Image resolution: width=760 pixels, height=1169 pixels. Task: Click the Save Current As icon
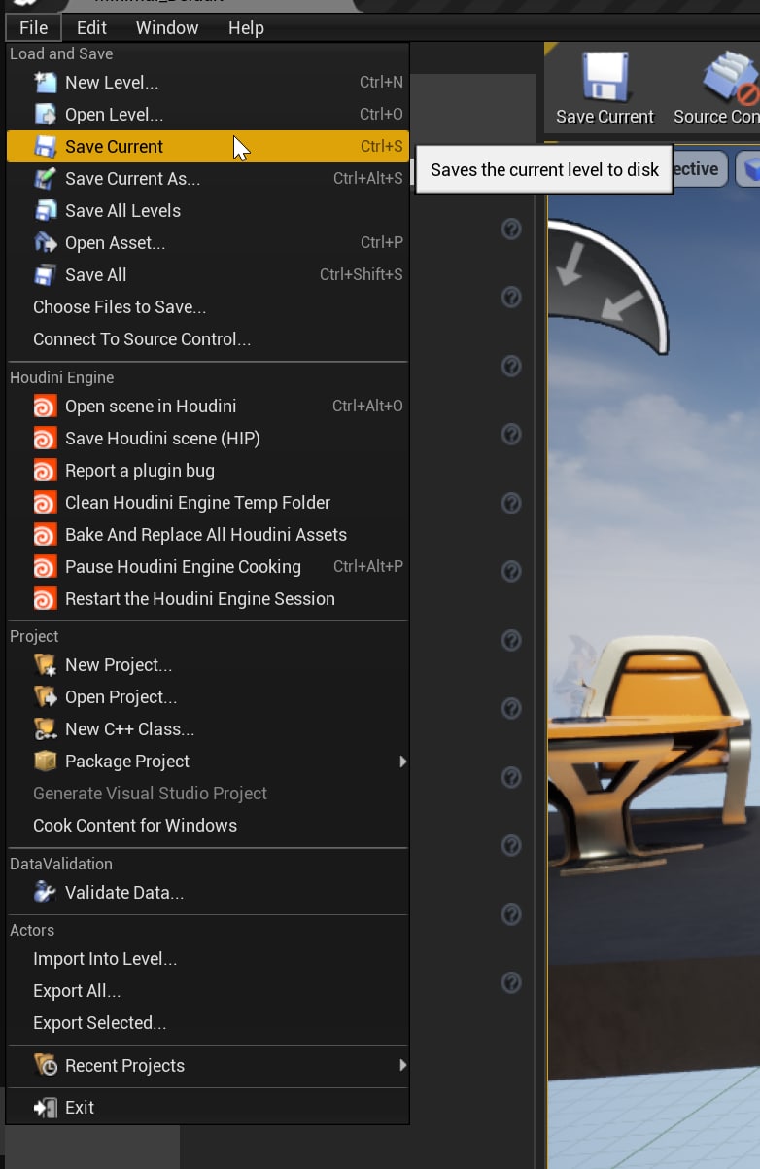[x=45, y=179]
